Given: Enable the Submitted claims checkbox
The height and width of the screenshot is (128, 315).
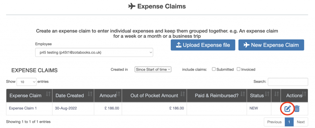Looking at the screenshot, I should [214, 69].
